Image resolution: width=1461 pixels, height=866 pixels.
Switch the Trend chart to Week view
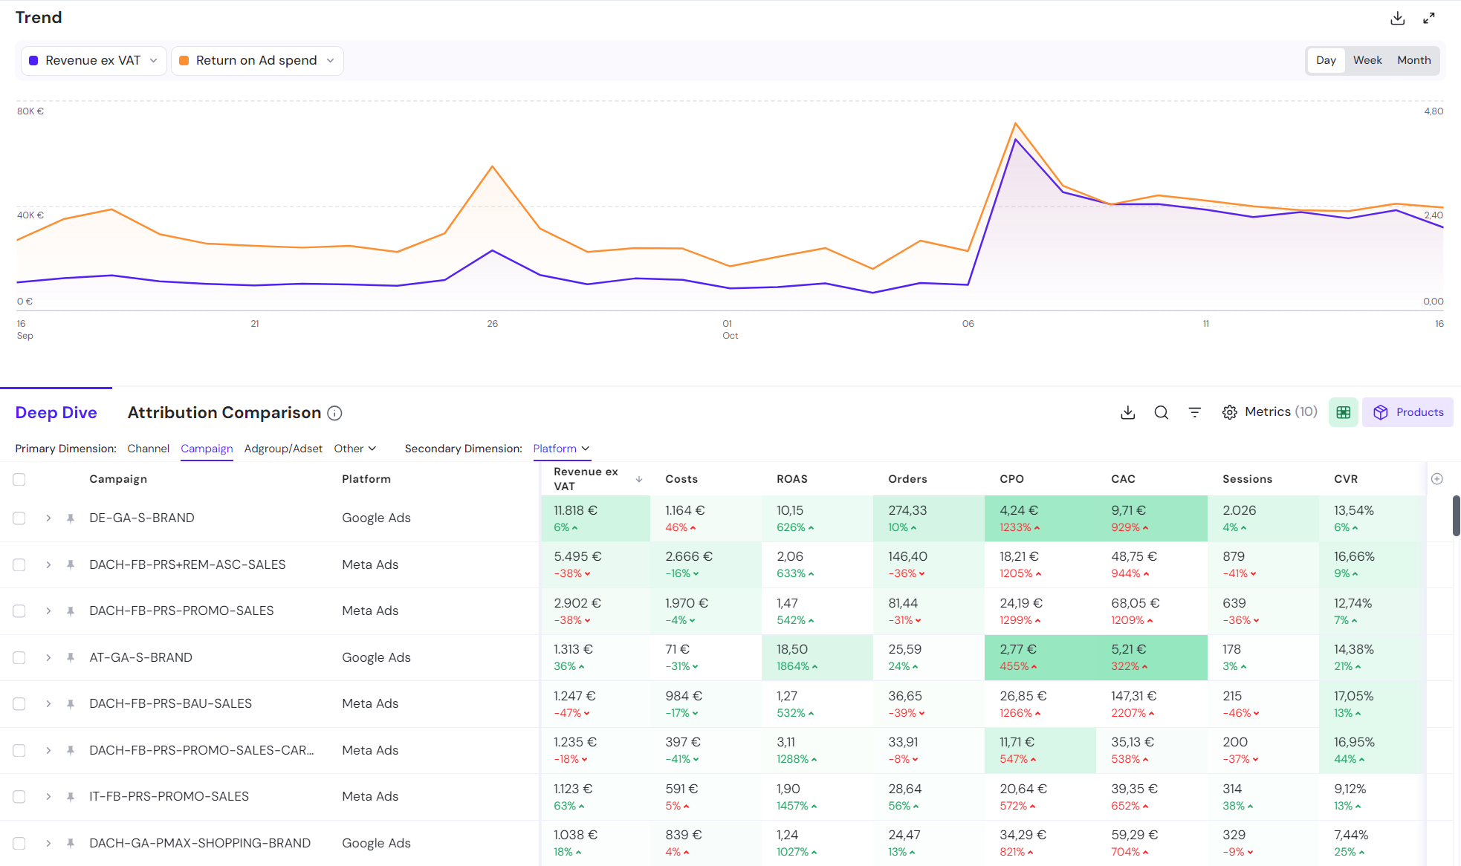tap(1367, 60)
